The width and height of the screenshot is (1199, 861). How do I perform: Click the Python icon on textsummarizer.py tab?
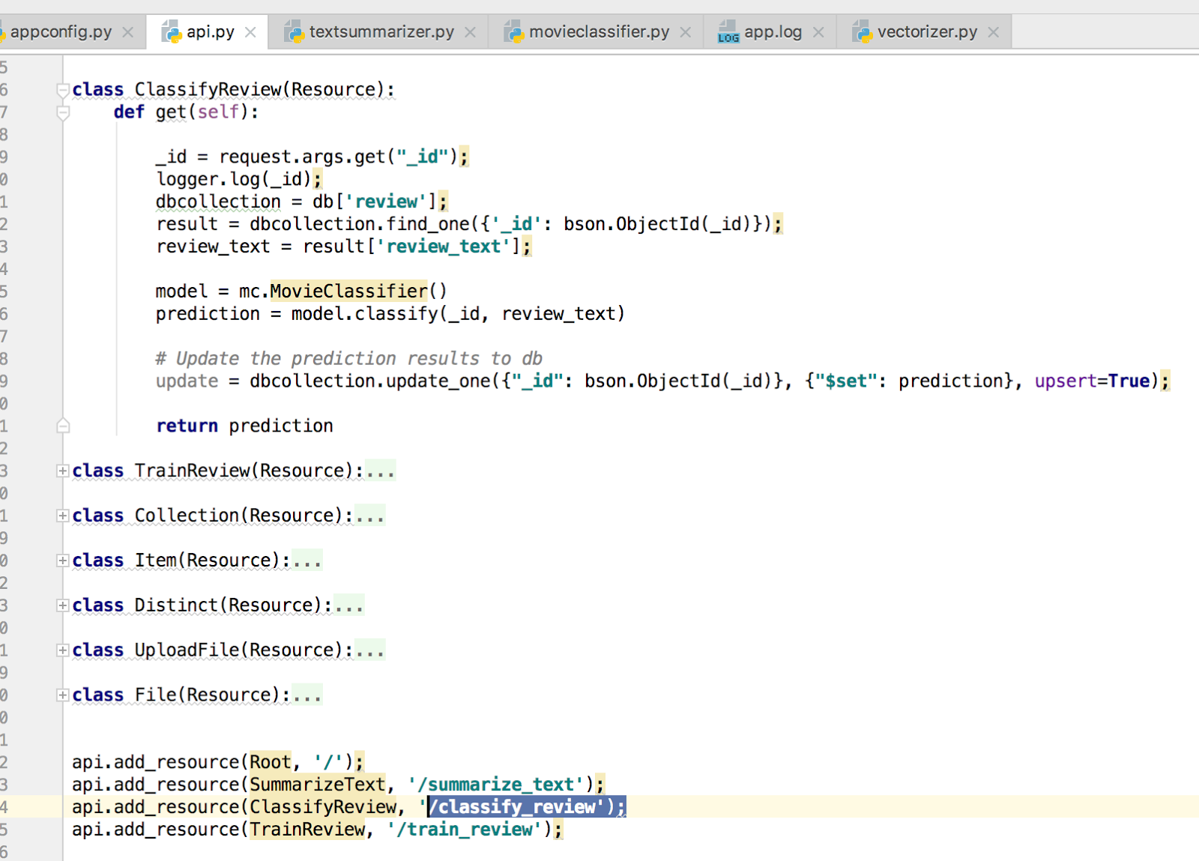pyautogui.click(x=294, y=32)
